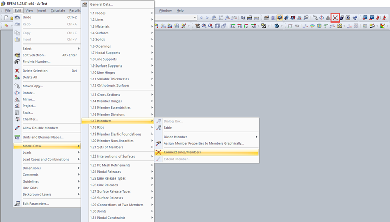The image size is (390, 222).
Task: Open the File menu
Action: (8, 10)
